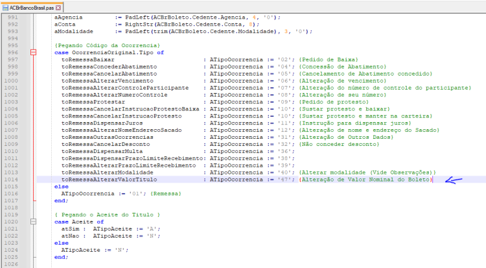
Task: Click toRemessaAlterarPrazoLimiteRecebimento identifier
Action: 129,165
